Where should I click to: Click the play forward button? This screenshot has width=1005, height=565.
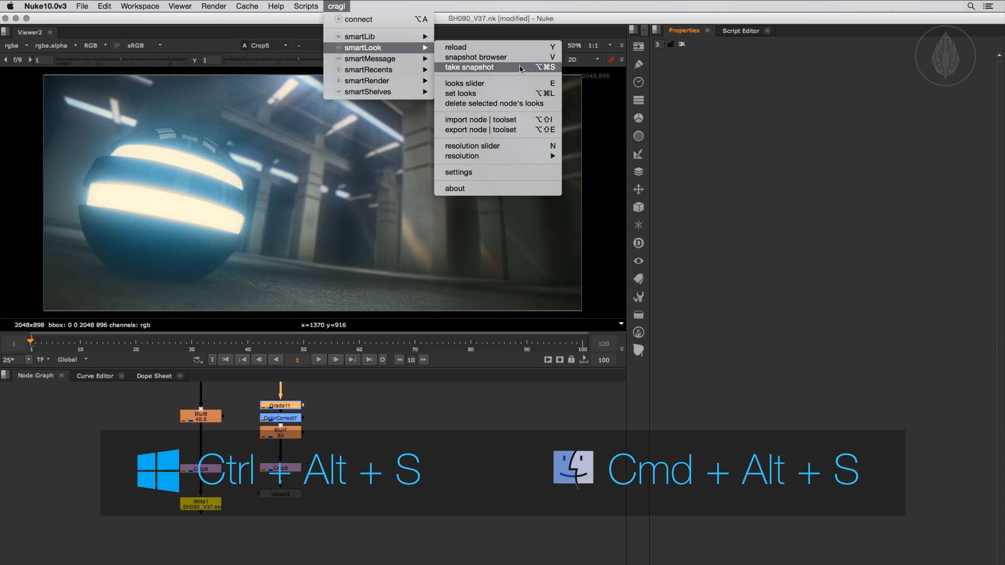[318, 360]
